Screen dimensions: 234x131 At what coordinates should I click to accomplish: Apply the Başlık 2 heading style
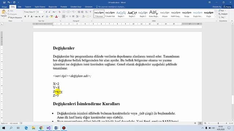click(x=132, y=14)
